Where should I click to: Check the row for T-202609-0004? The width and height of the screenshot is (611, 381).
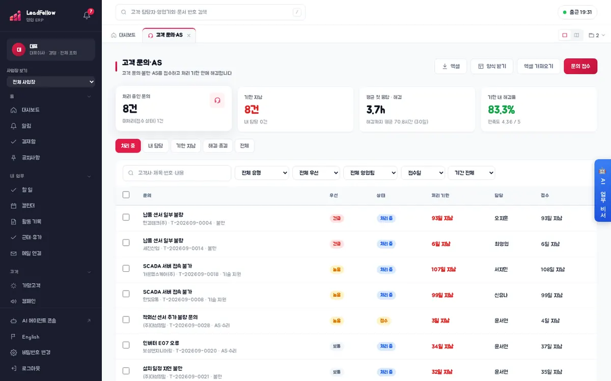126,217
